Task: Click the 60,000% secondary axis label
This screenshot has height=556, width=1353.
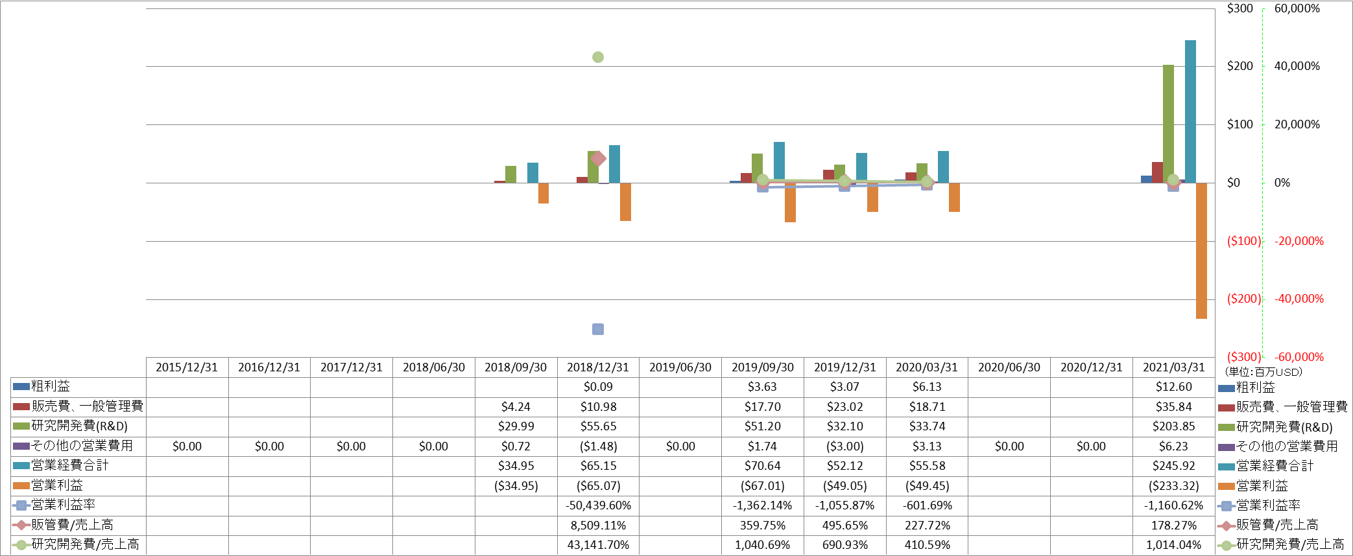Action: pyautogui.click(x=1297, y=8)
